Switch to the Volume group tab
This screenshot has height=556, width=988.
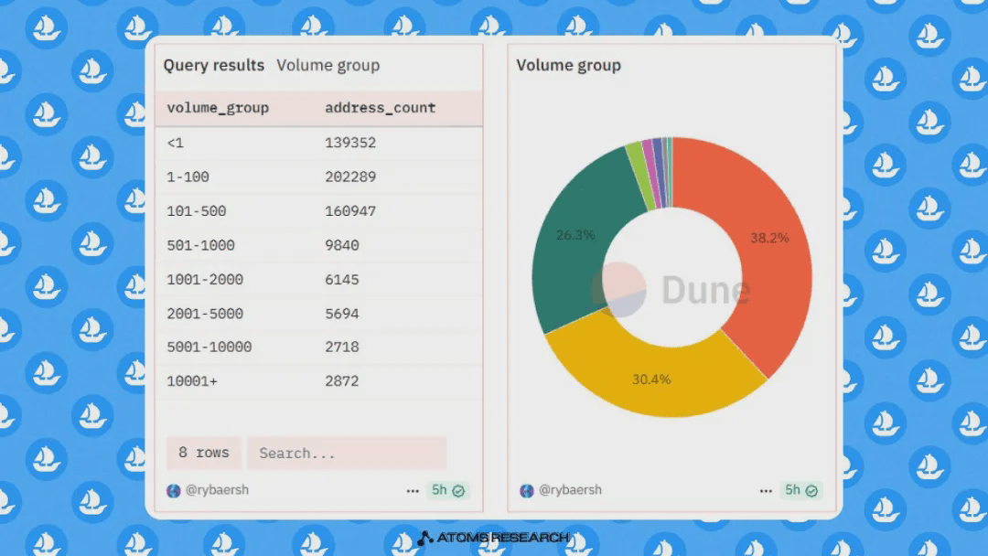(x=328, y=66)
